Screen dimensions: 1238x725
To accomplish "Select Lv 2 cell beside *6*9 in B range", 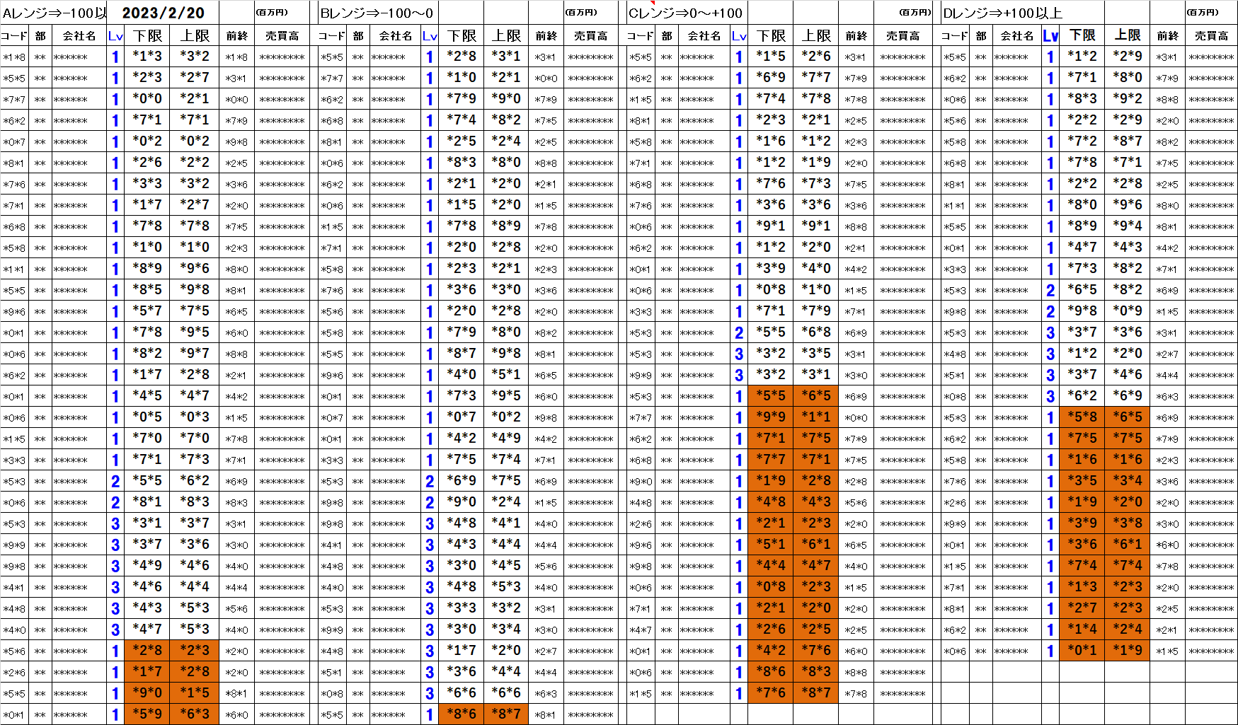I will [430, 481].
